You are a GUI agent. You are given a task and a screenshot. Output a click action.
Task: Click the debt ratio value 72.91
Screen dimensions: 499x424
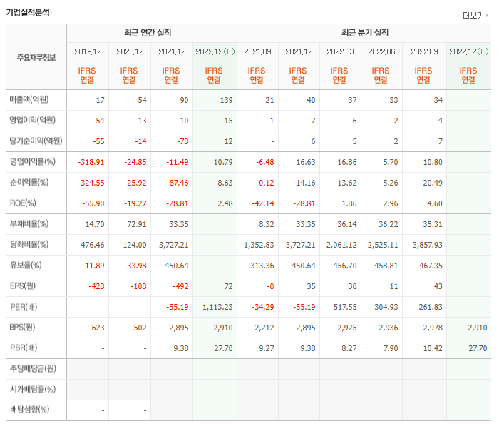(x=137, y=224)
